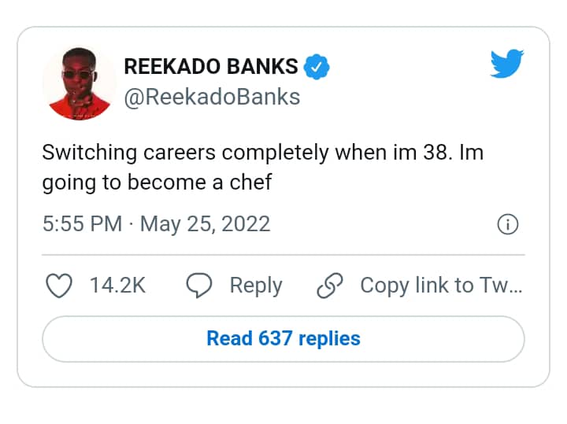Screen dimensions: 567x424
Task: Select the Copy link to Tweet text
Action: [441, 286]
